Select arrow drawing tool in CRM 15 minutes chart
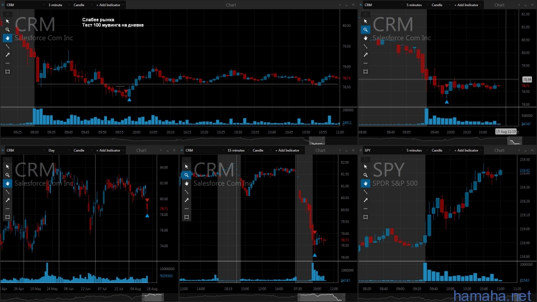 [186, 200]
